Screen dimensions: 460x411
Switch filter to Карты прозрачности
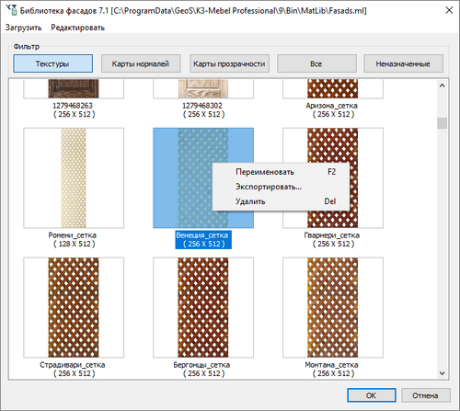coord(229,63)
